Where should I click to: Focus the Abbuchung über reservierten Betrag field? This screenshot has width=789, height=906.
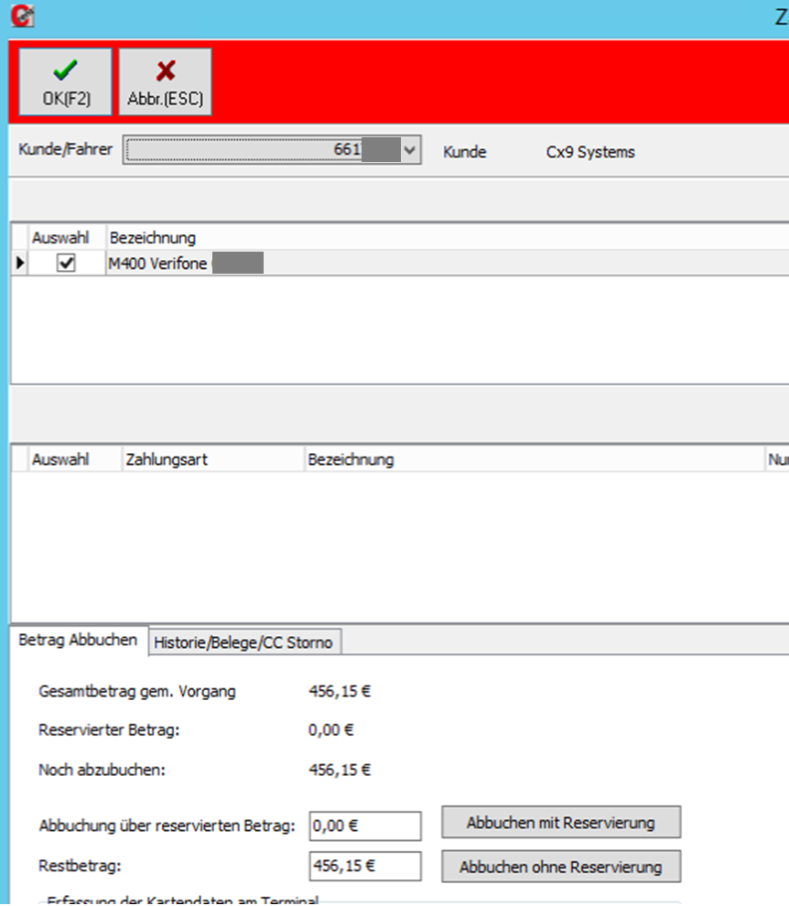click(x=365, y=825)
